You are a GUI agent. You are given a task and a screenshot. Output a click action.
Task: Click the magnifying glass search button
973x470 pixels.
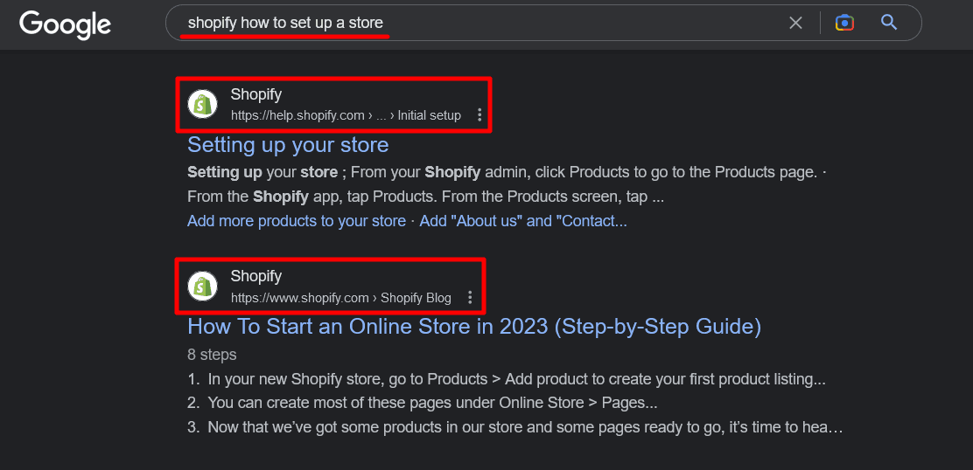[x=889, y=23]
